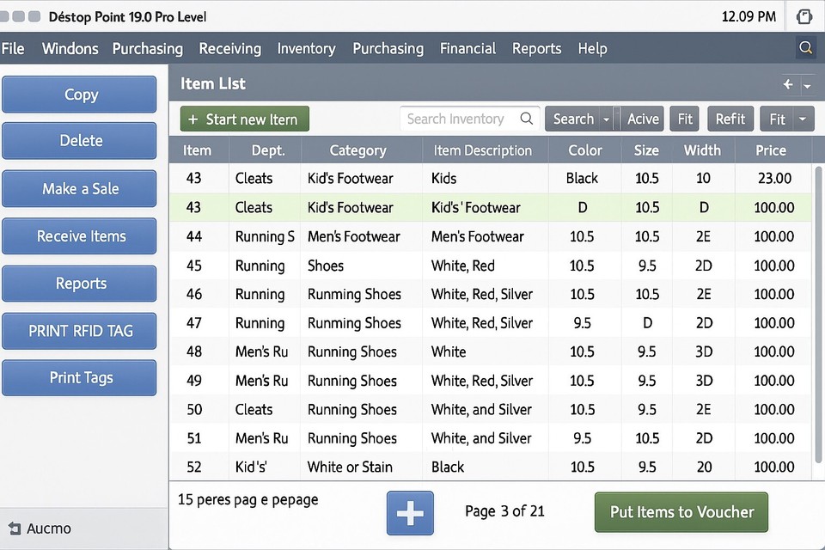
Task: Open the Reports menu
Action: pos(536,49)
